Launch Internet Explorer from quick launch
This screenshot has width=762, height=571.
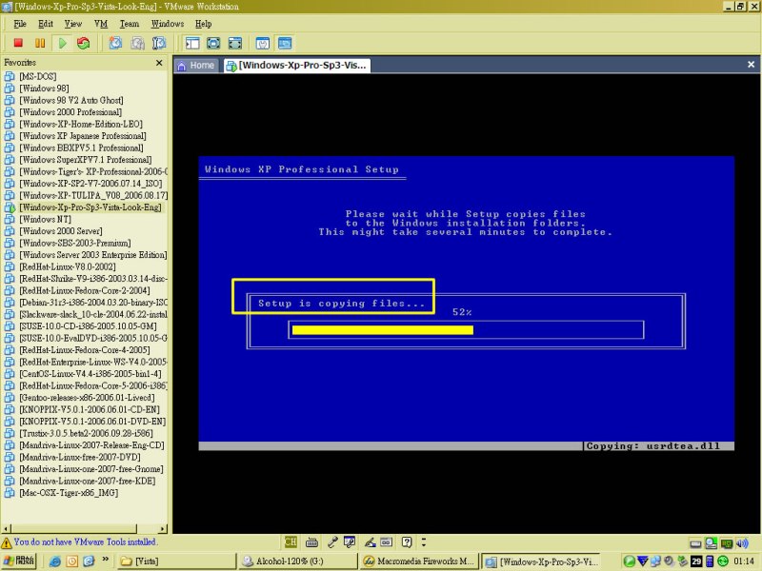click(55, 561)
